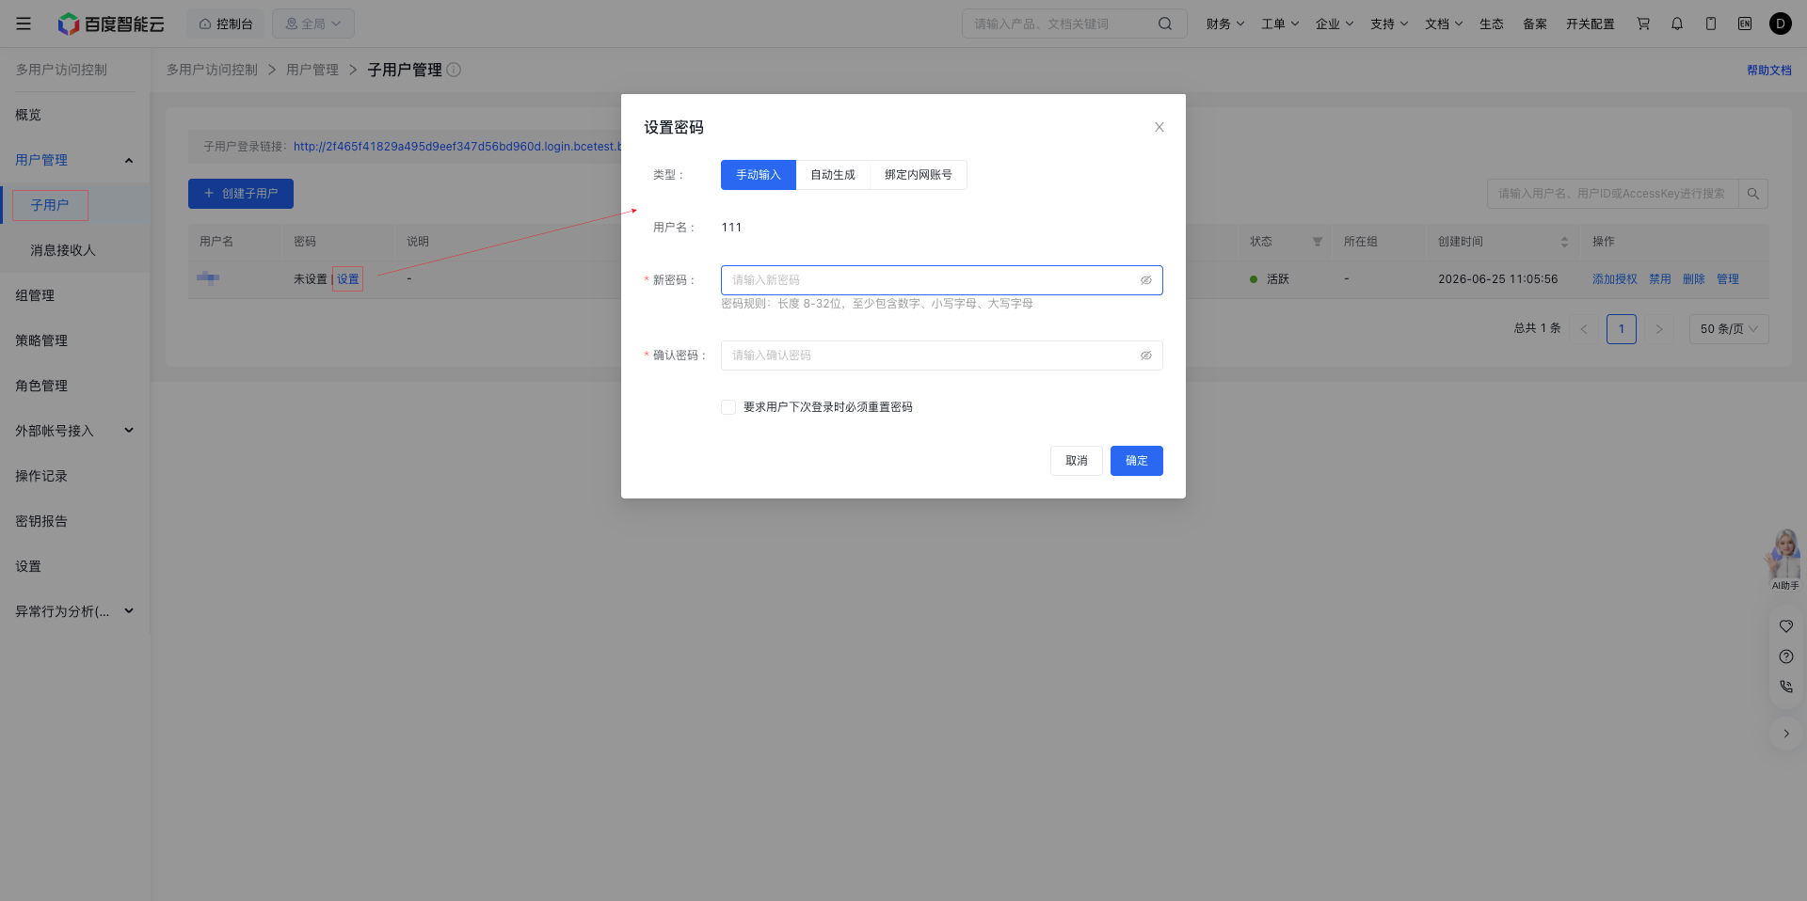
Task: Click the 新密码 input field
Action: pyautogui.click(x=942, y=280)
